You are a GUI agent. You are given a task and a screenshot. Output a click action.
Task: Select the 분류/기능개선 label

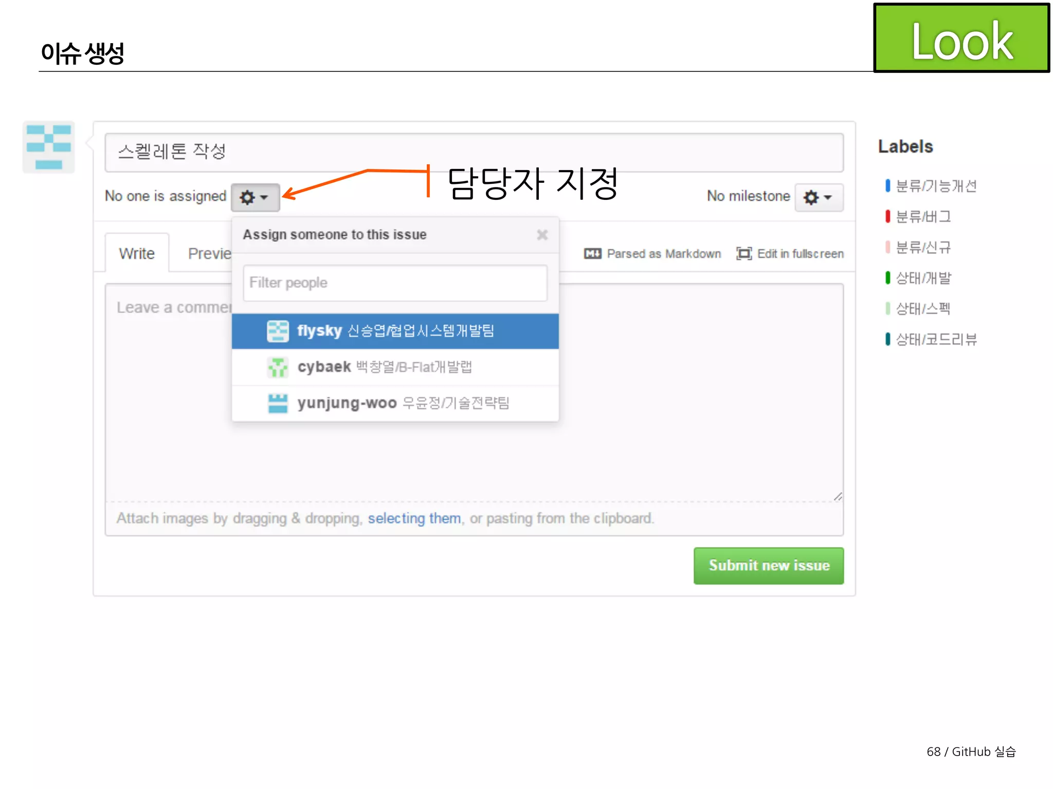(x=936, y=186)
